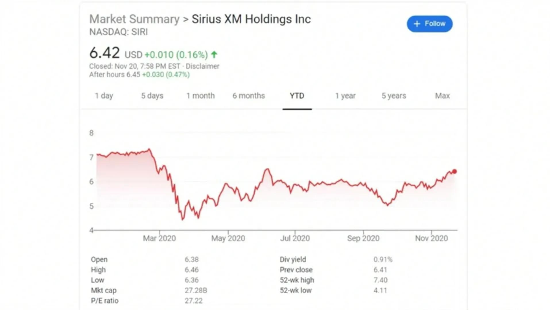Click the Sirius XM Holdings Inc title

tap(251, 19)
